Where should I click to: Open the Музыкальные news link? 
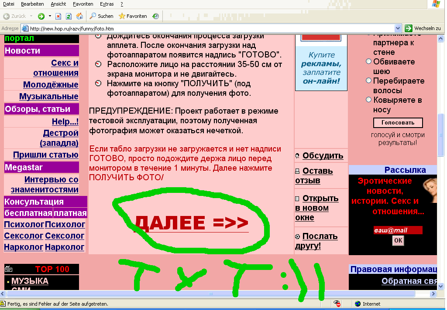click(49, 96)
